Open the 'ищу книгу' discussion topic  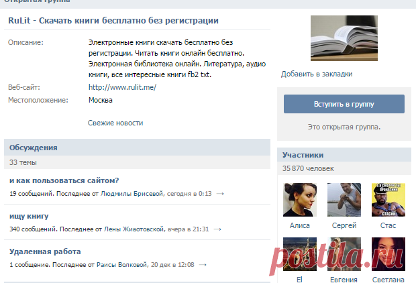tap(29, 216)
